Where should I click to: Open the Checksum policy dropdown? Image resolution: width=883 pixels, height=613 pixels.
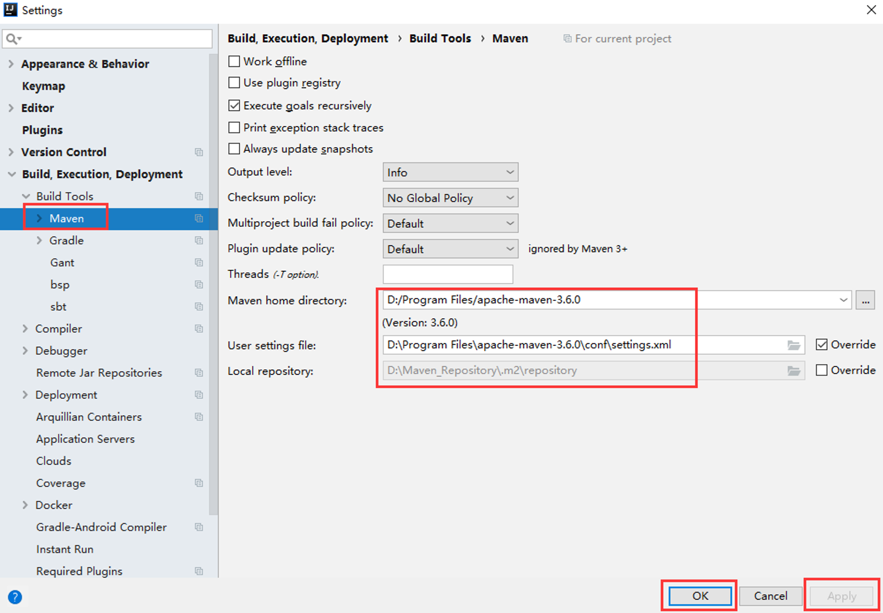pos(450,198)
